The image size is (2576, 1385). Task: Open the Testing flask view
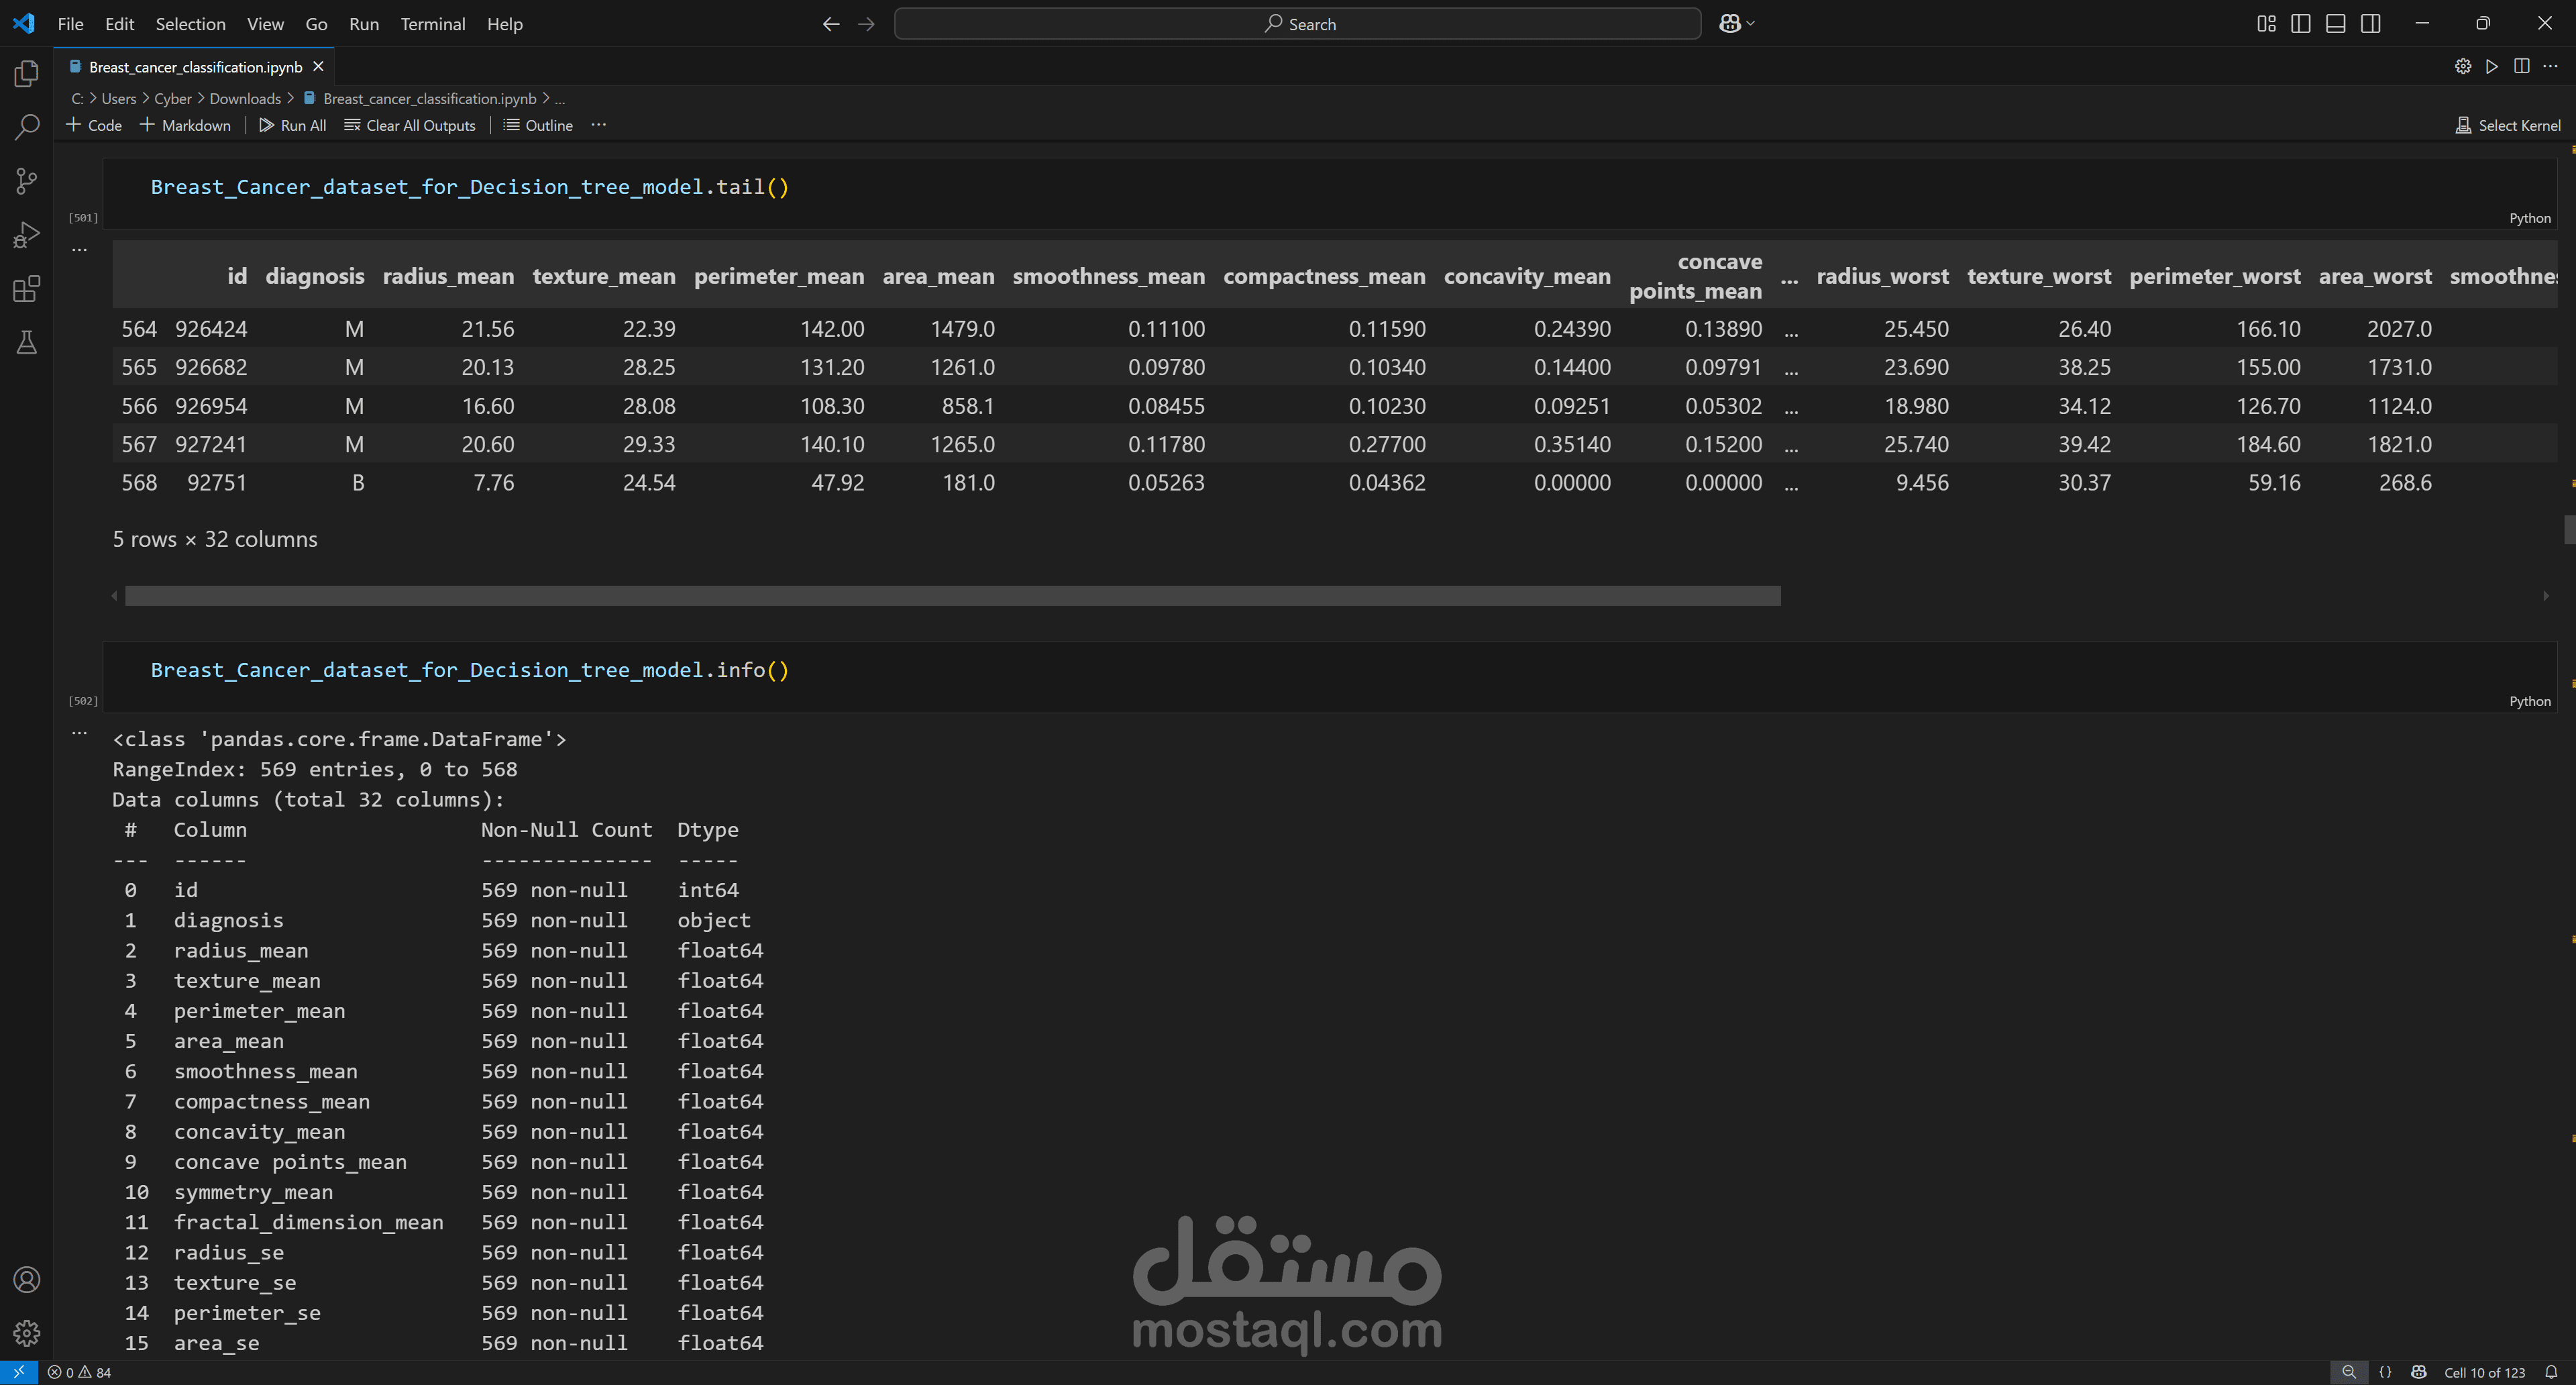pyautogui.click(x=27, y=343)
